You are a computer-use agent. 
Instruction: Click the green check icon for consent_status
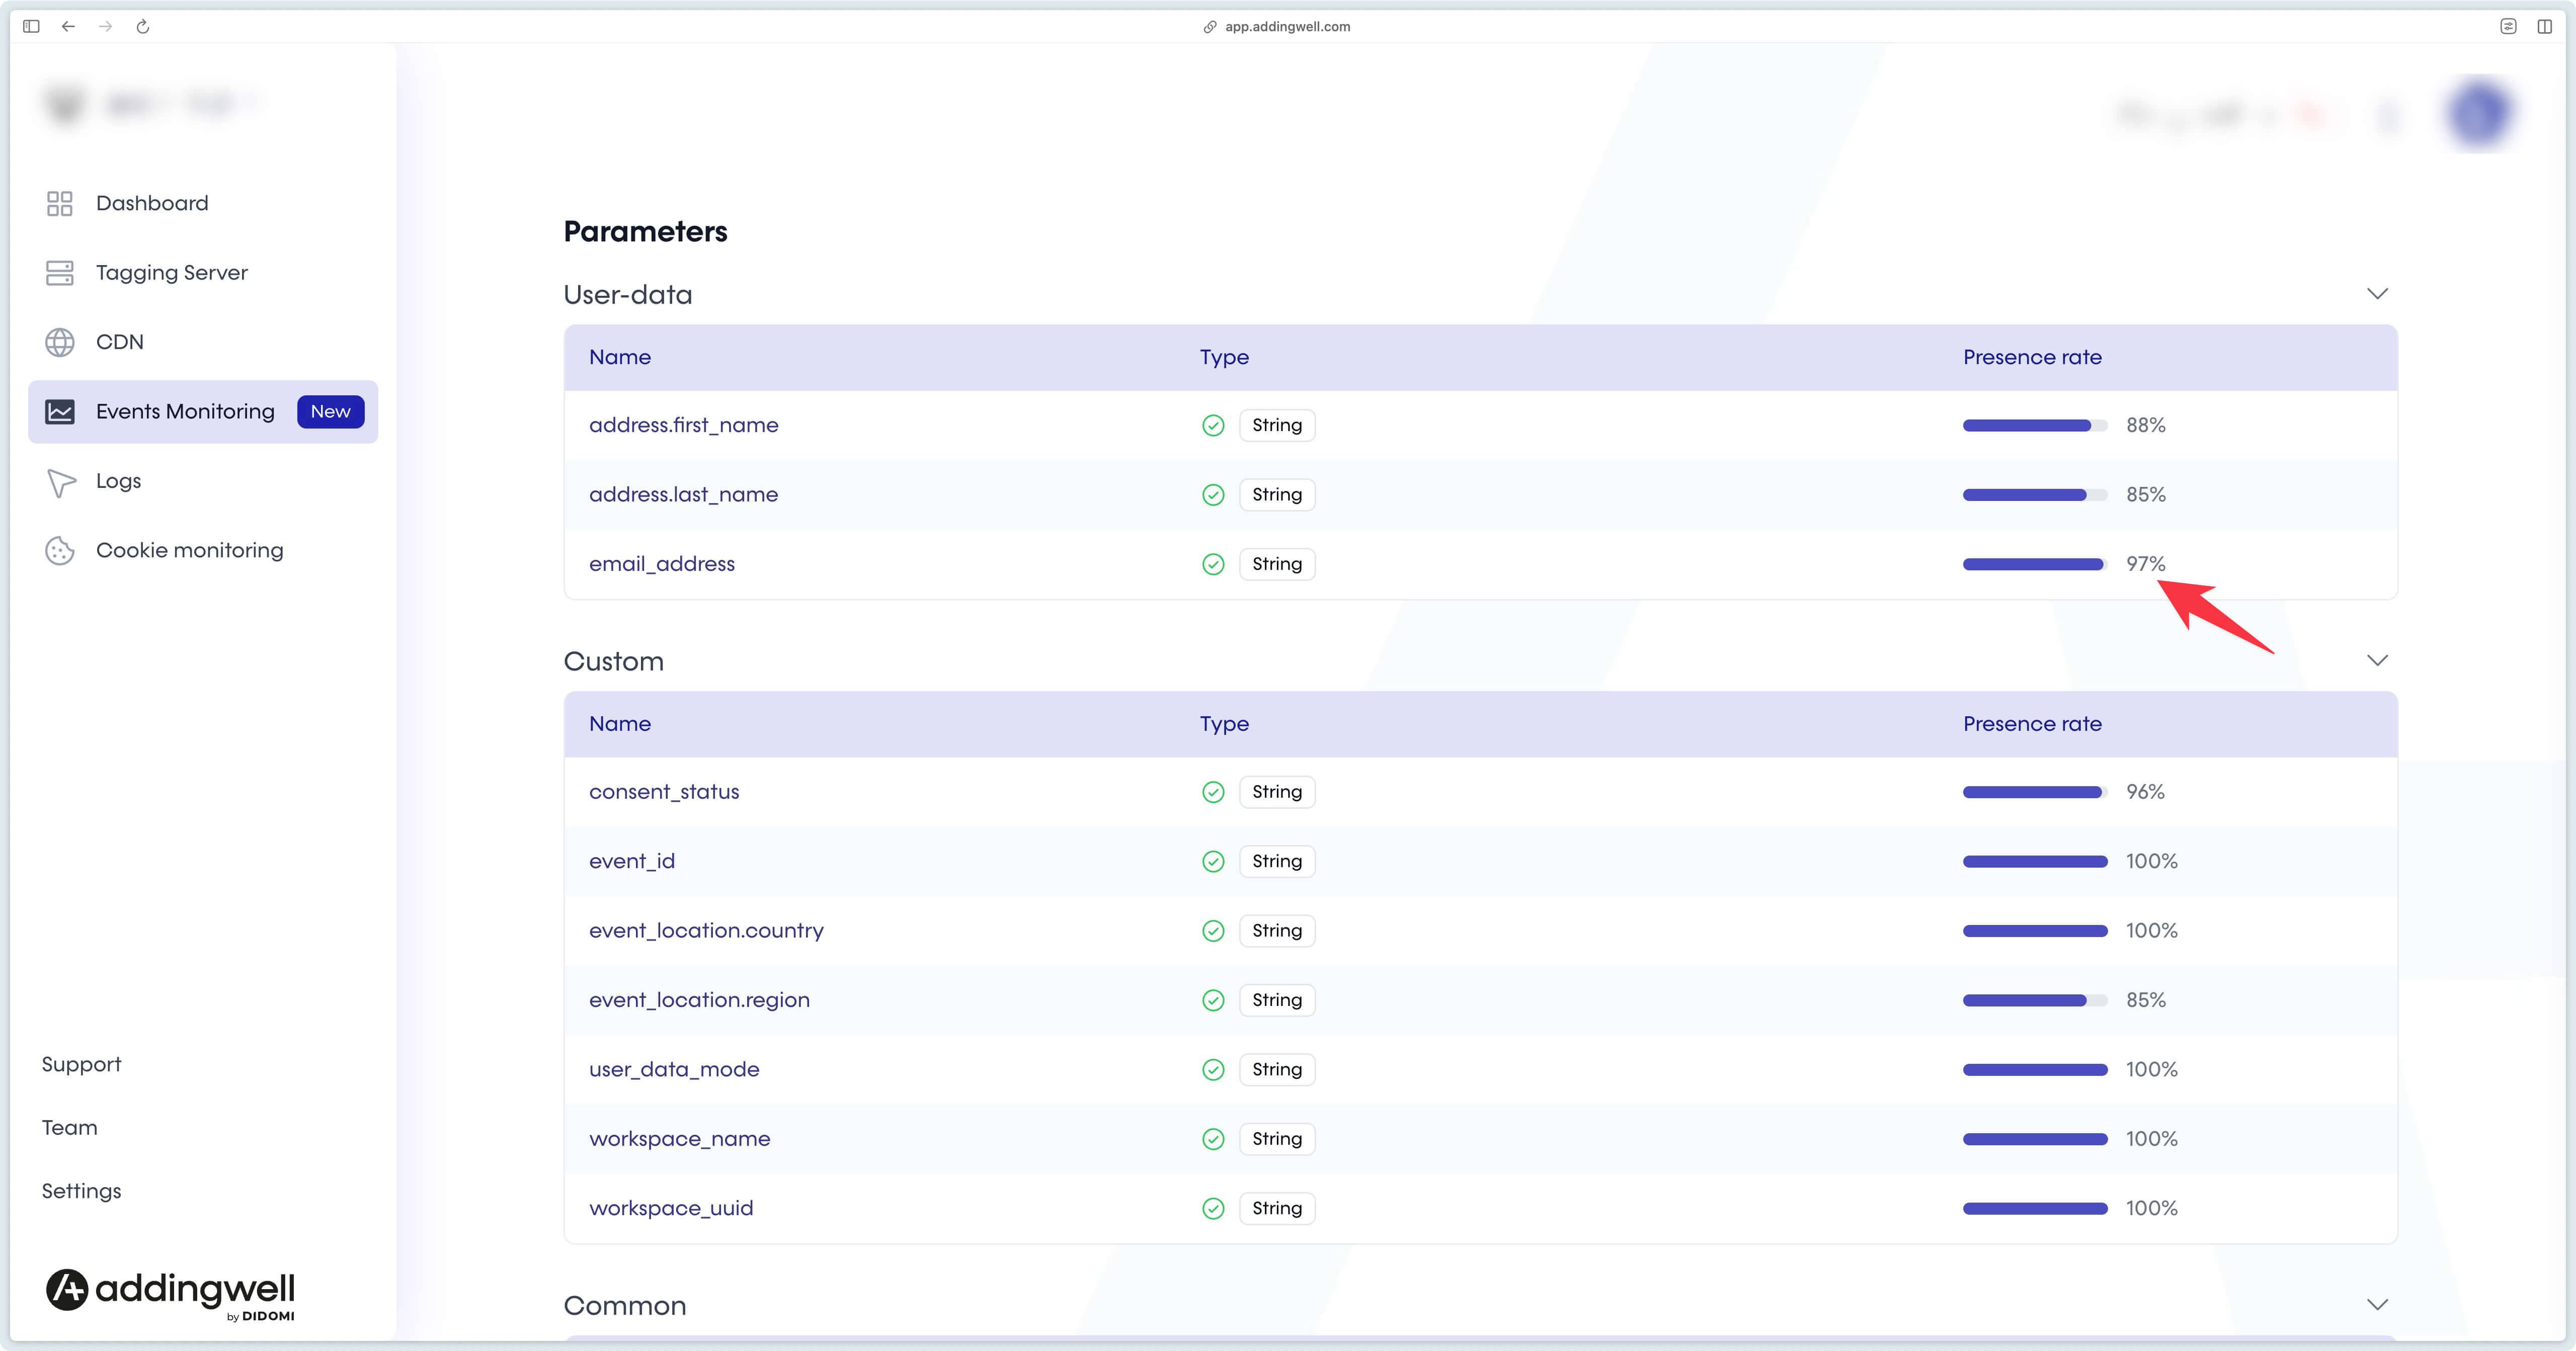pos(1213,793)
